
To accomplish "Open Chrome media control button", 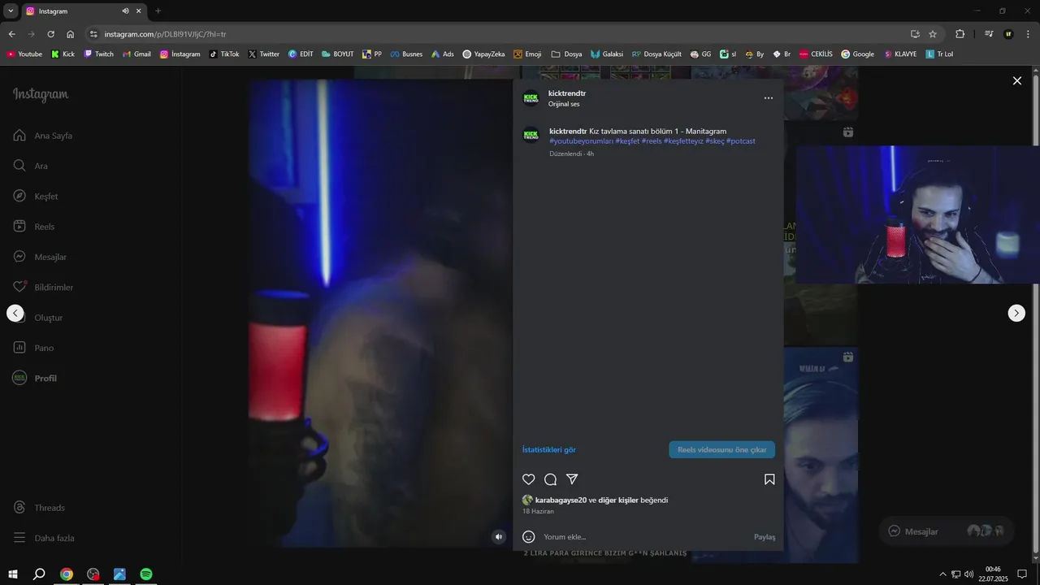I will click(x=989, y=34).
